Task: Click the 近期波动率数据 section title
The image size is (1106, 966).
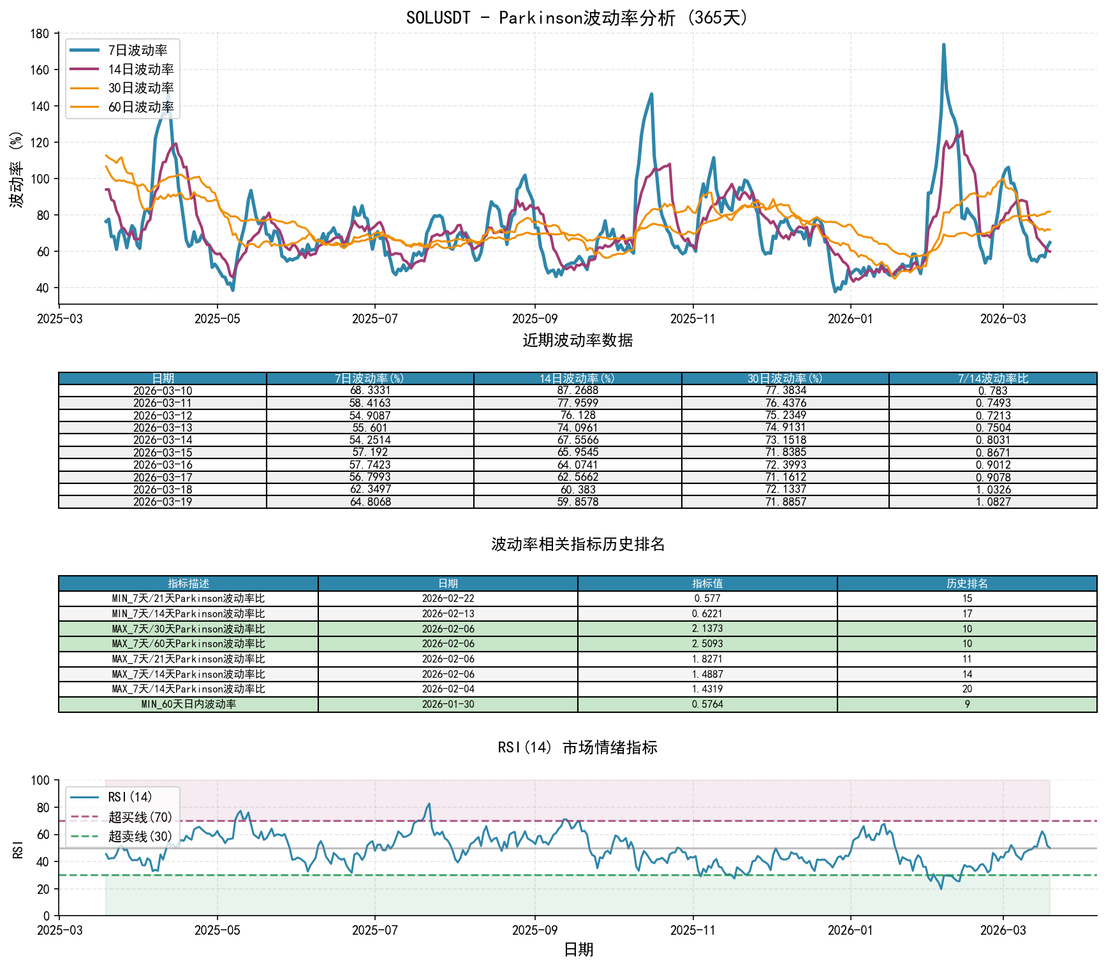Action: tap(577, 340)
